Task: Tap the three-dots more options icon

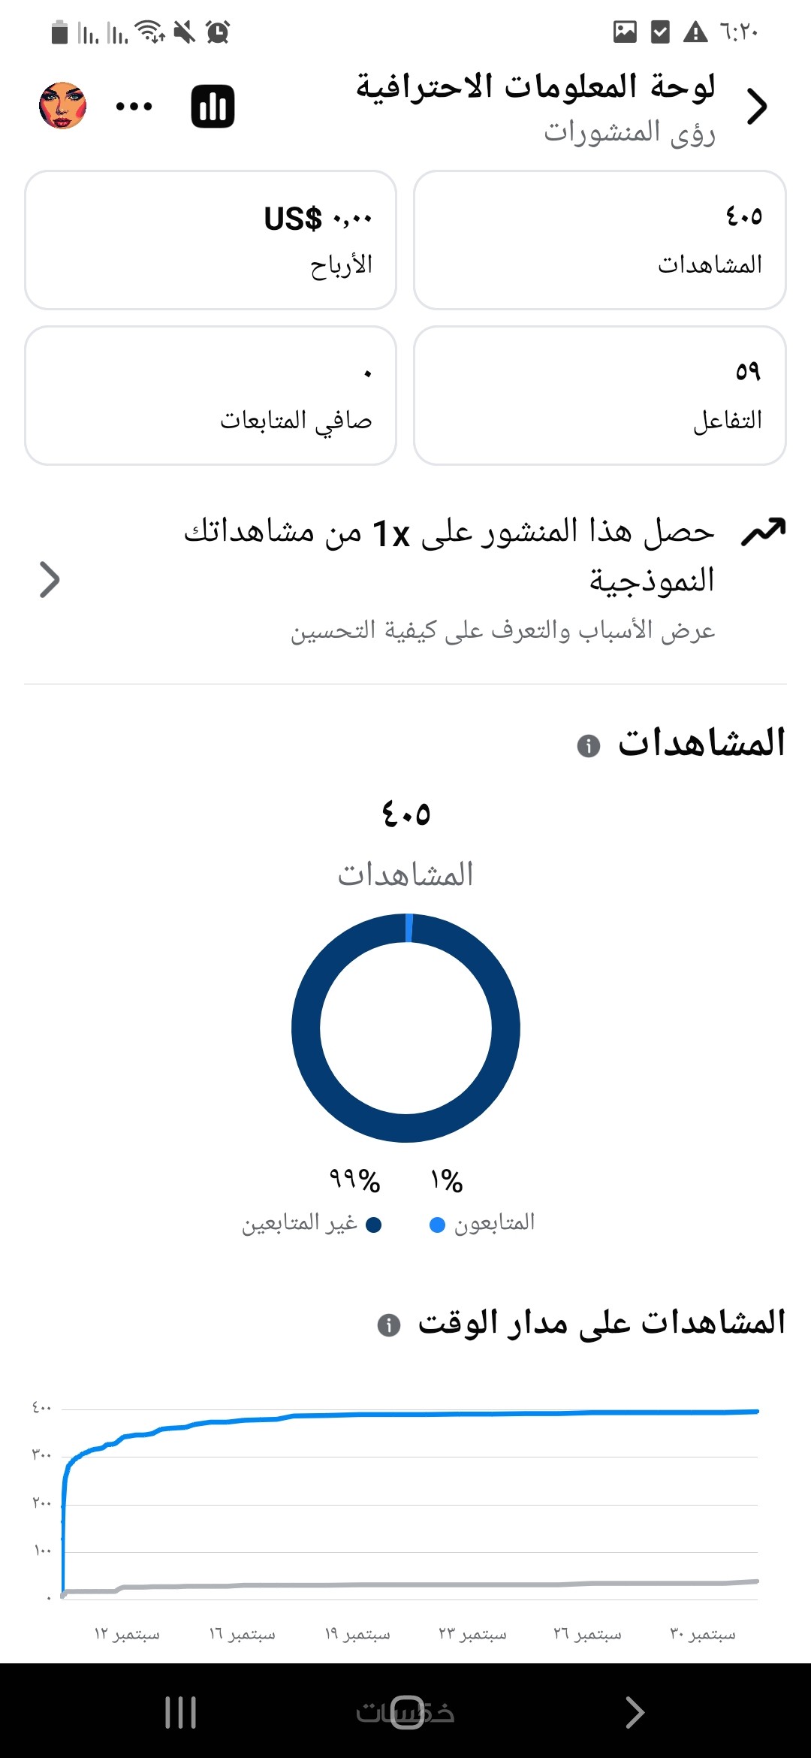Action: (x=134, y=106)
